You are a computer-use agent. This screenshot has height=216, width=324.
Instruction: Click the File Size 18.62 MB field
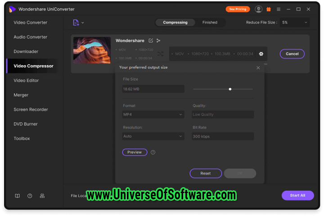coord(153,89)
